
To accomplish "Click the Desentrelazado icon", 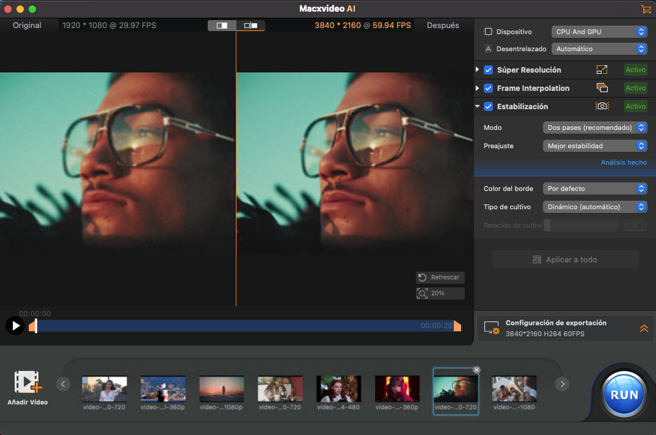I will [487, 49].
